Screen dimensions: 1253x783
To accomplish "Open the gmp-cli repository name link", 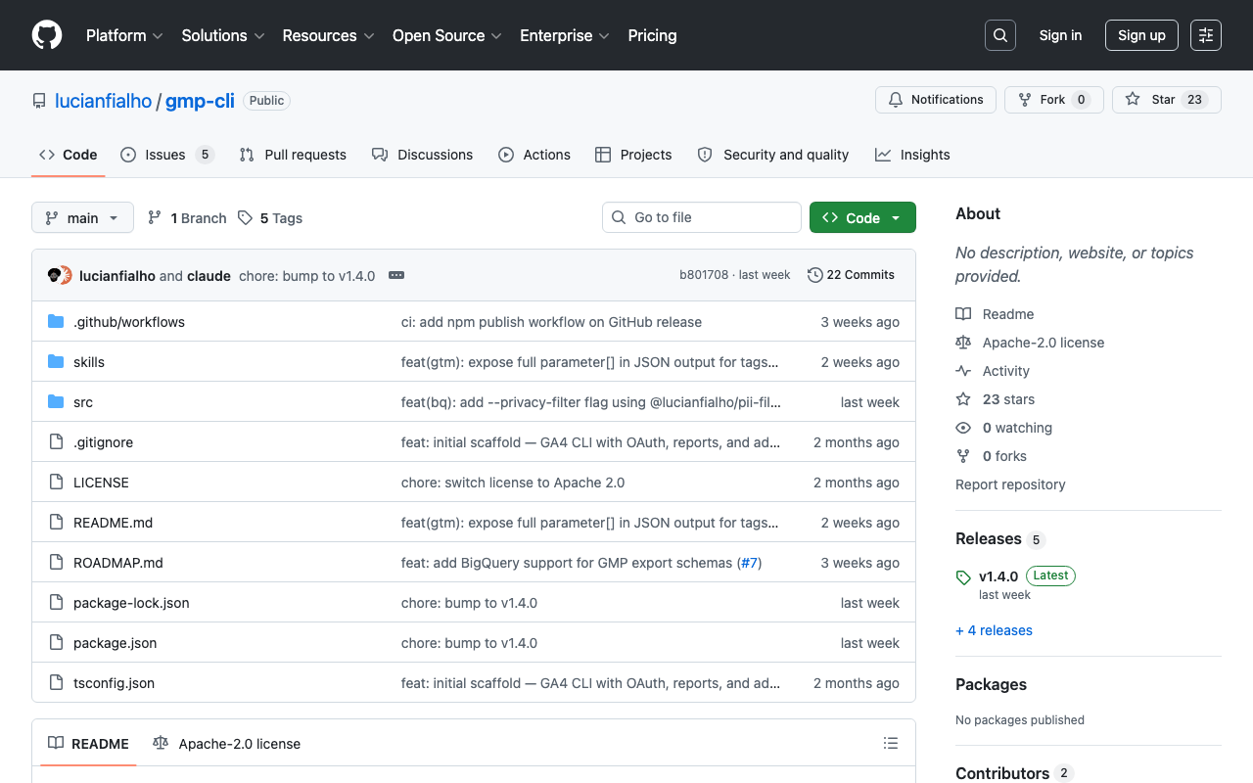I will [200, 101].
